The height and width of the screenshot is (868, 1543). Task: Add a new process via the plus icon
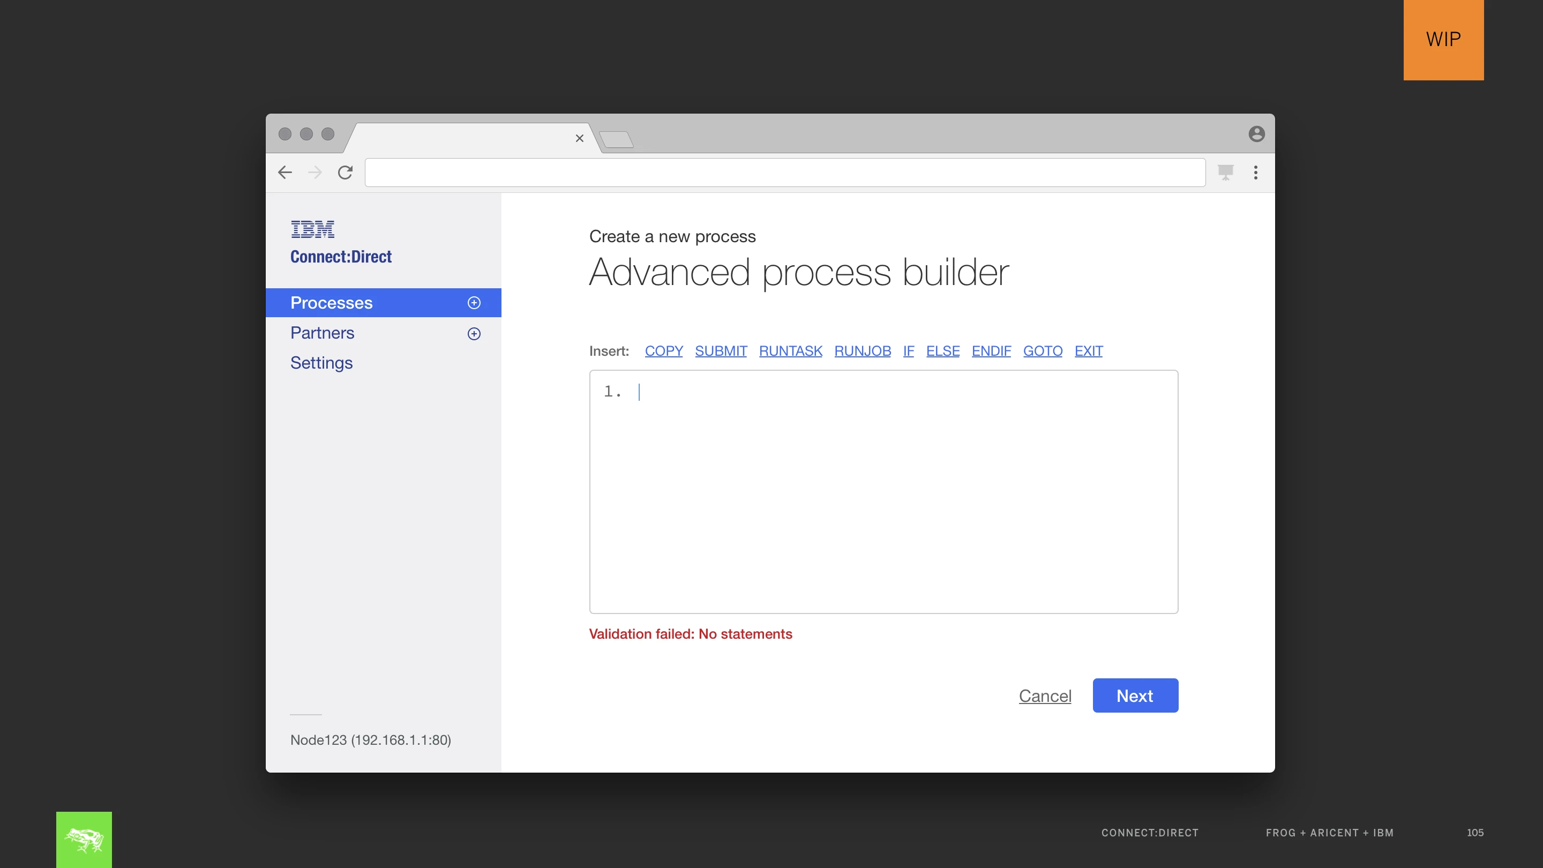(474, 303)
